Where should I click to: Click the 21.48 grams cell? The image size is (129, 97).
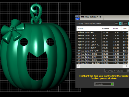coord(107,36)
